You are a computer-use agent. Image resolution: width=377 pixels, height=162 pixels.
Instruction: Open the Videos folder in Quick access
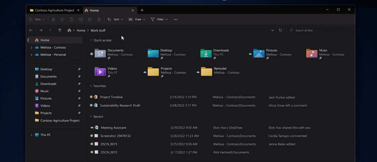[x=106, y=72]
